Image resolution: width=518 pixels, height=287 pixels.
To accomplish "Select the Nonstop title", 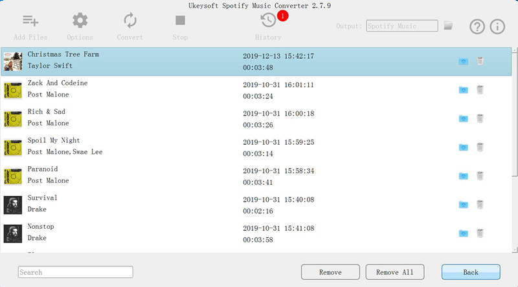I will (x=41, y=227).
